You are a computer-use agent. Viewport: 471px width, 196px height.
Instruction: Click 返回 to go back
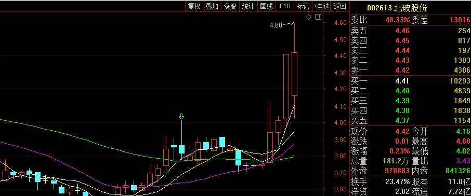[x=339, y=6]
